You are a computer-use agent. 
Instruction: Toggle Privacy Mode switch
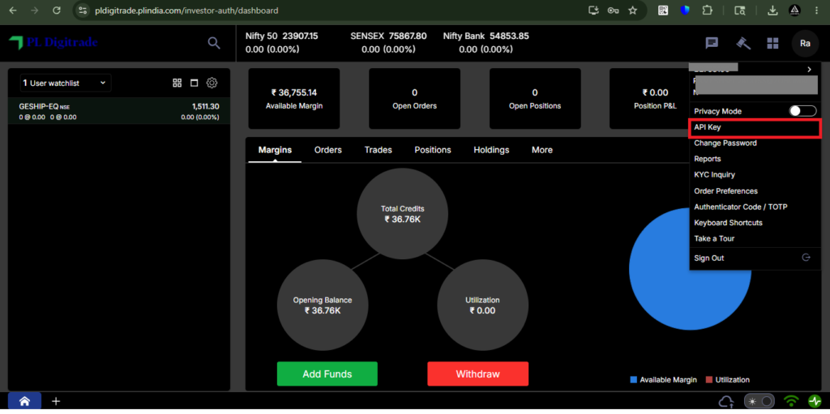click(x=802, y=111)
